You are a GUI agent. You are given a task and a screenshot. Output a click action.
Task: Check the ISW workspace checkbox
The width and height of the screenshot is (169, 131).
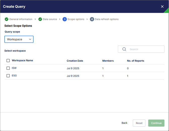tap(8, 68)
